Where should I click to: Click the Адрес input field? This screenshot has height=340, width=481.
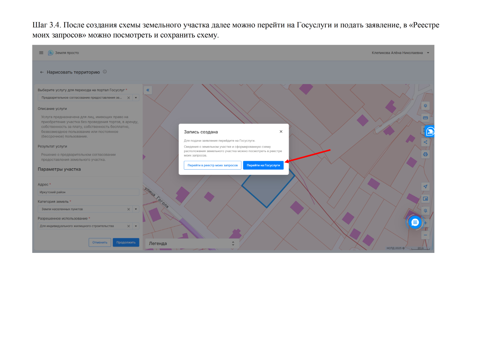tap(88, 192)
